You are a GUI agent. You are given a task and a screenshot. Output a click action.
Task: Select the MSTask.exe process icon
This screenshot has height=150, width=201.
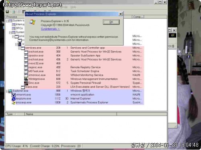26,71
